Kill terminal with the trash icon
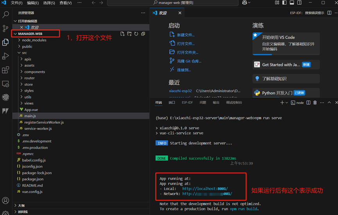 click(x=315, y=103)
